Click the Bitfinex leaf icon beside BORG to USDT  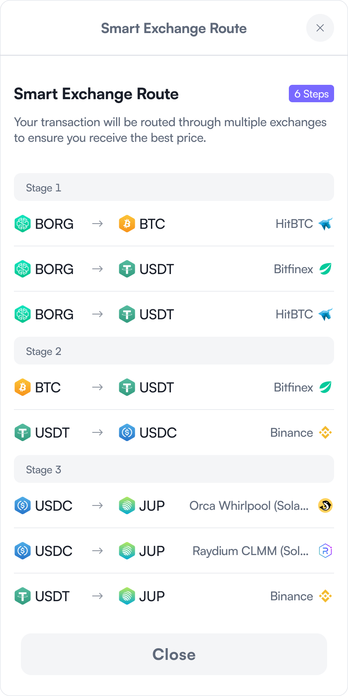[x=325, y=269]
